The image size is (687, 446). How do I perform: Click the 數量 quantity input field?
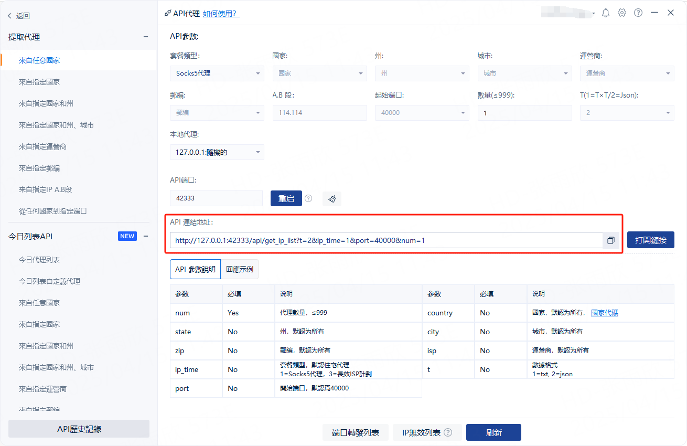pos(524,113)
